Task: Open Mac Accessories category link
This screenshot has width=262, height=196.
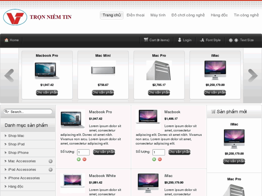Action: (22, 161)
